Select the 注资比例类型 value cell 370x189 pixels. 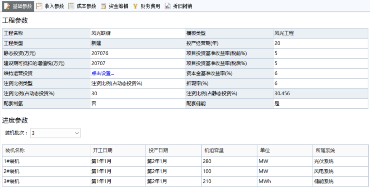pos(137,83)
